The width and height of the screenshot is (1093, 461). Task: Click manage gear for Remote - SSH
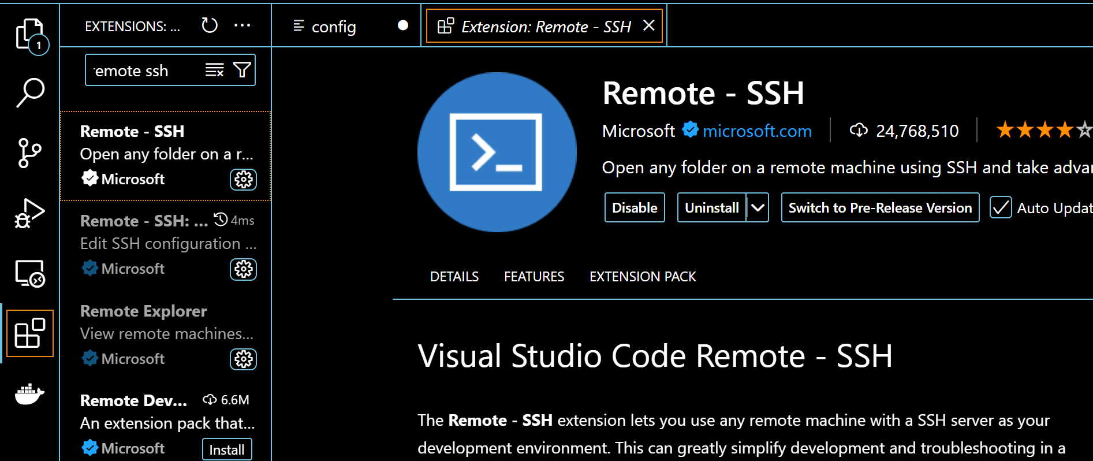pyautogui.click(x=244, y=180)
